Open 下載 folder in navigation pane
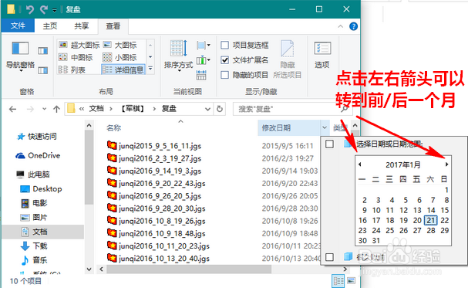This screenshot has height=288, width=468. click(x=34, y=246)
